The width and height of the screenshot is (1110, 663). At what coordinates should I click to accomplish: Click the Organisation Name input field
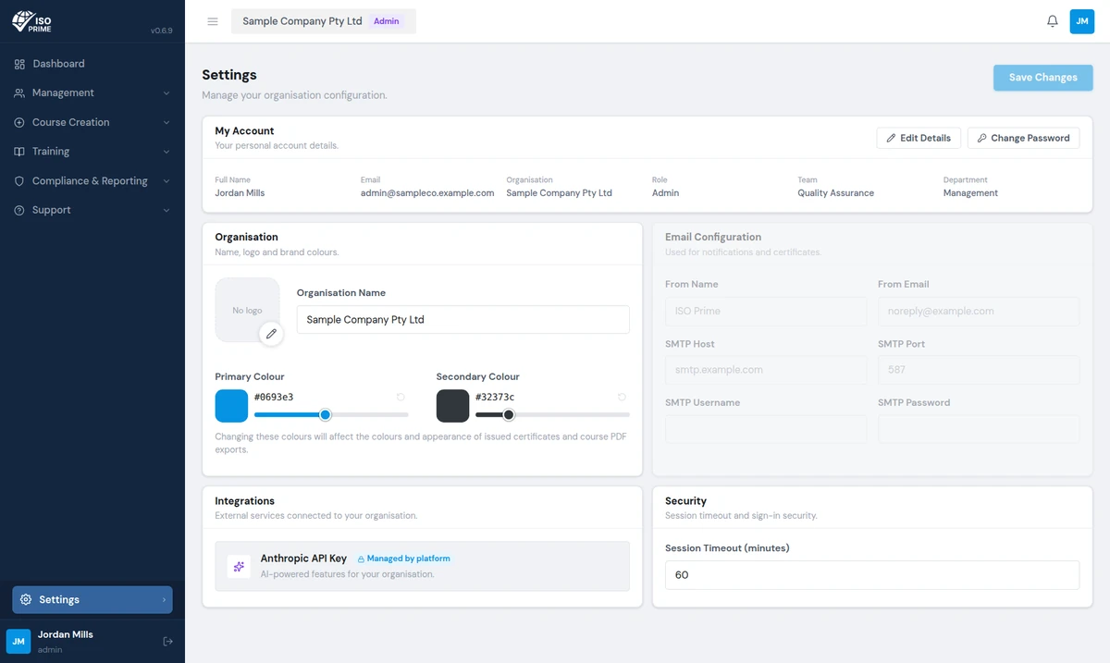coord(463,320)
